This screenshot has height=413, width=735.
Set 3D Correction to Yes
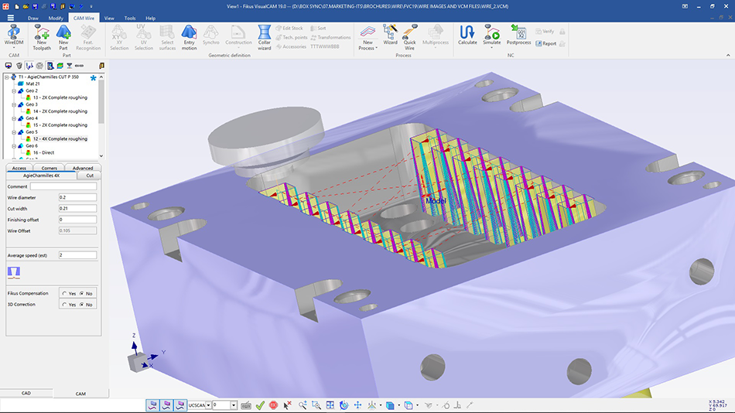pyautogui.click(x=63, y=305)
